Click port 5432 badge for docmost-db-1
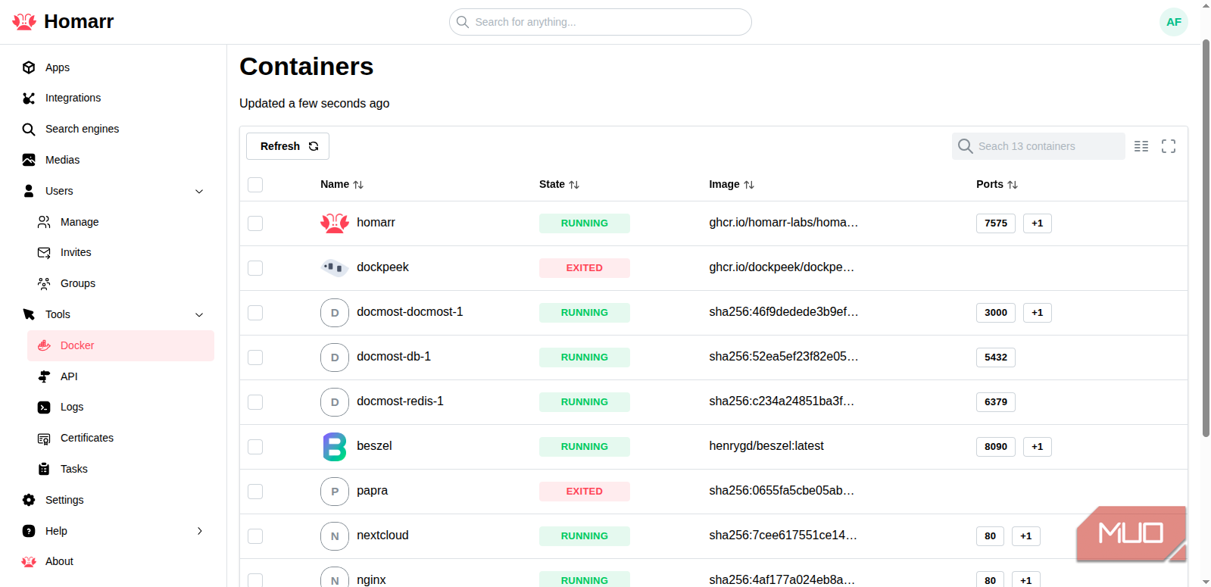The image size is (1211, 587). click(996, 358)
